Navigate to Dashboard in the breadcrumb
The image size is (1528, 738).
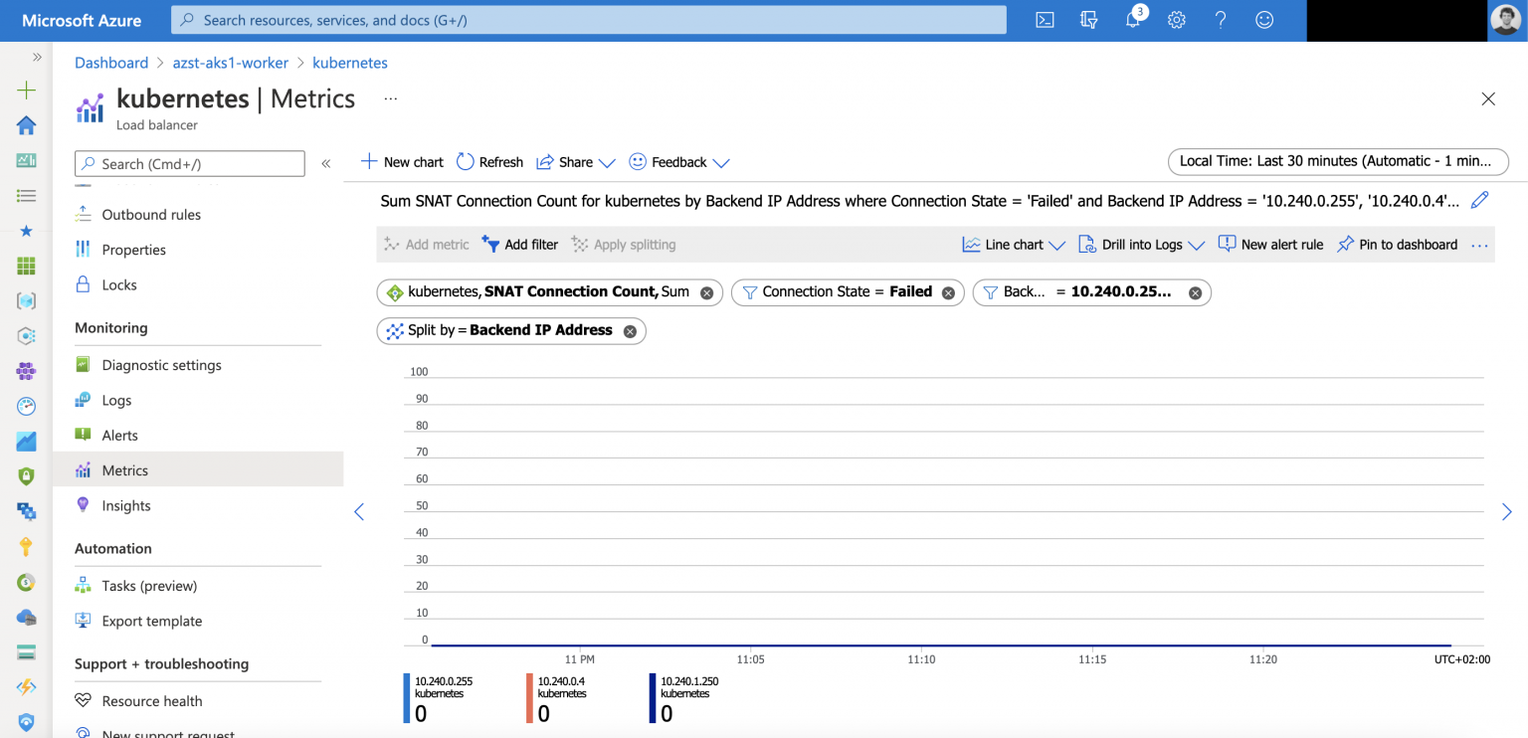(111, 63)
